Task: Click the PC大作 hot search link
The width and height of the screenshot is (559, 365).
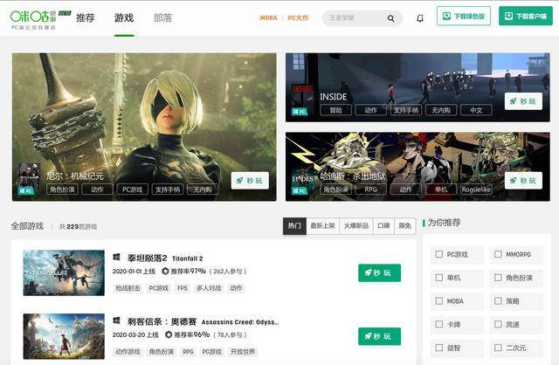Action: (298, 17)
